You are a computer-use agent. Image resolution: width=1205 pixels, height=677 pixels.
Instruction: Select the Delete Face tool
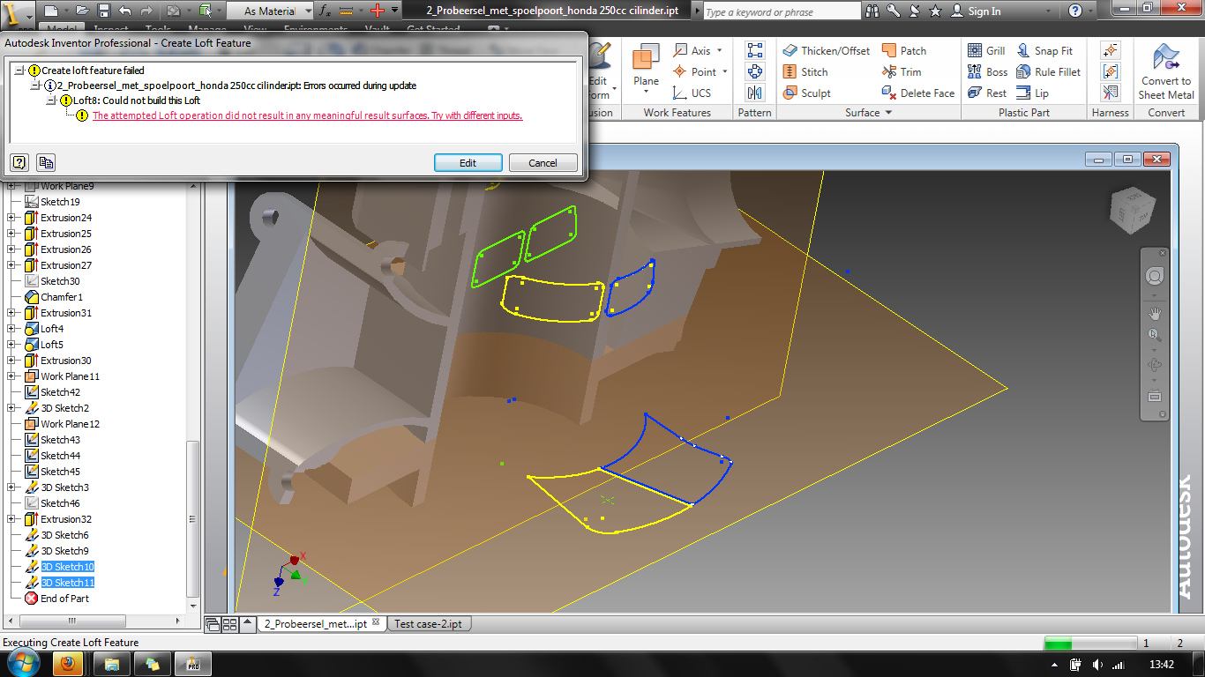(917, 93)
